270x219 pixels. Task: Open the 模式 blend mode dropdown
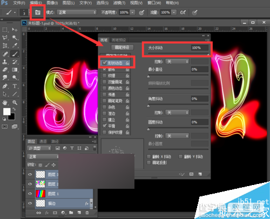[x=77, y=12]
